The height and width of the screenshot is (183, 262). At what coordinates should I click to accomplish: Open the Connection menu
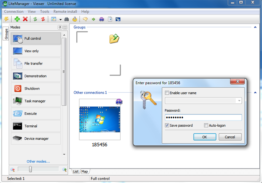[x=14, y=11]
